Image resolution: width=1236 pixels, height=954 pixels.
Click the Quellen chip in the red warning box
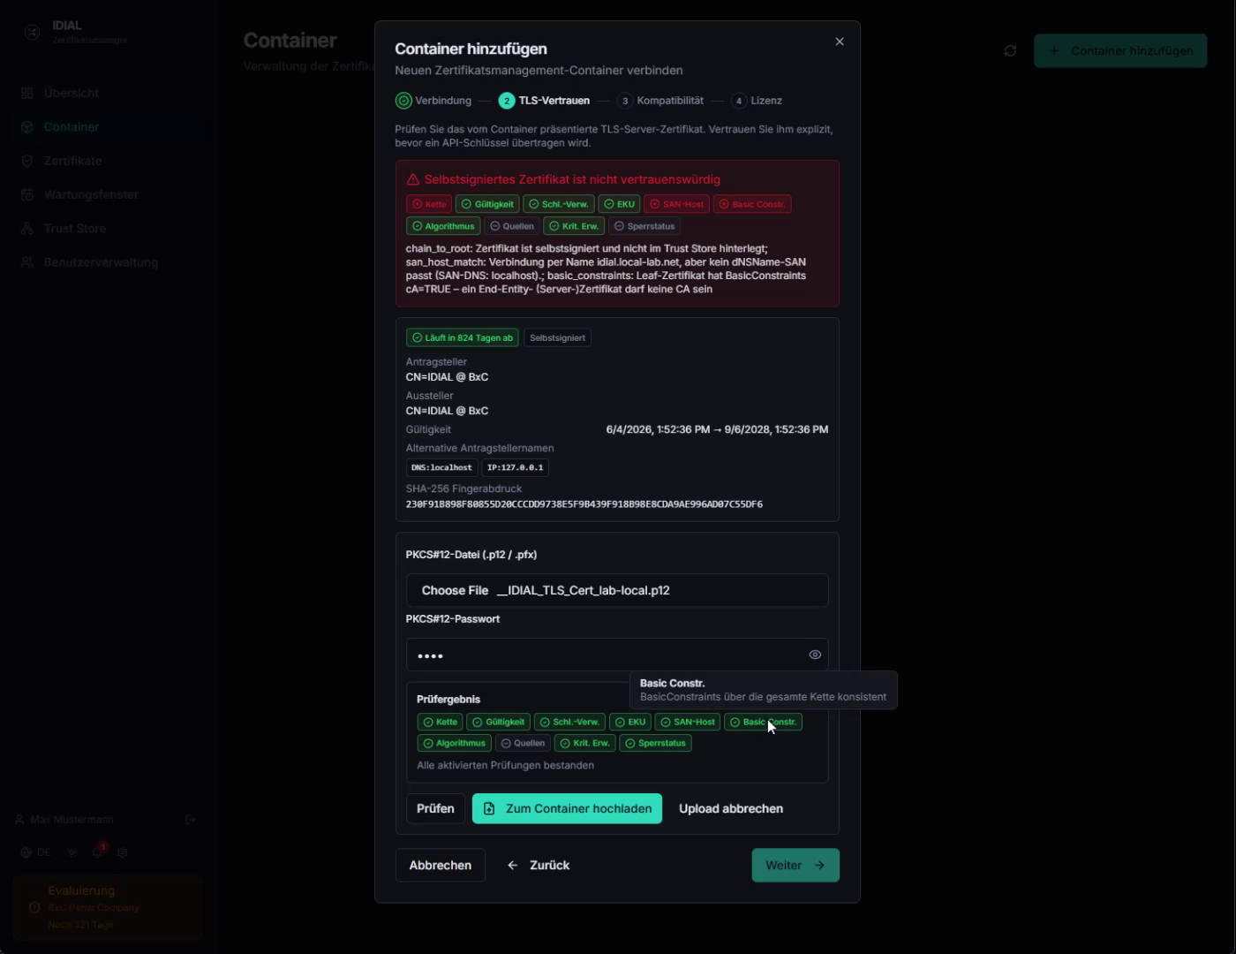511,226
